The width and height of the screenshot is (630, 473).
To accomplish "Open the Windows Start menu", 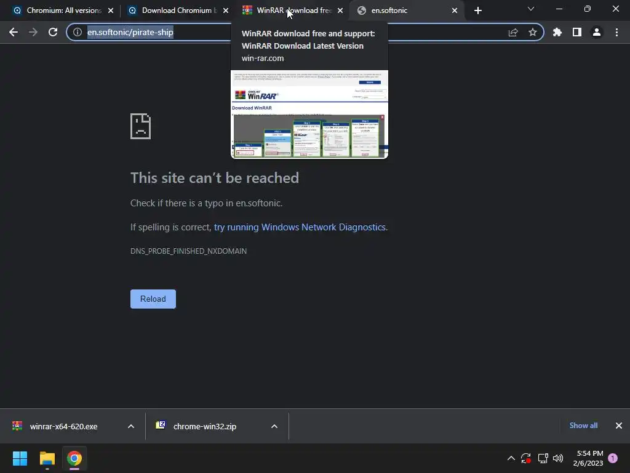I will (20, 458).
